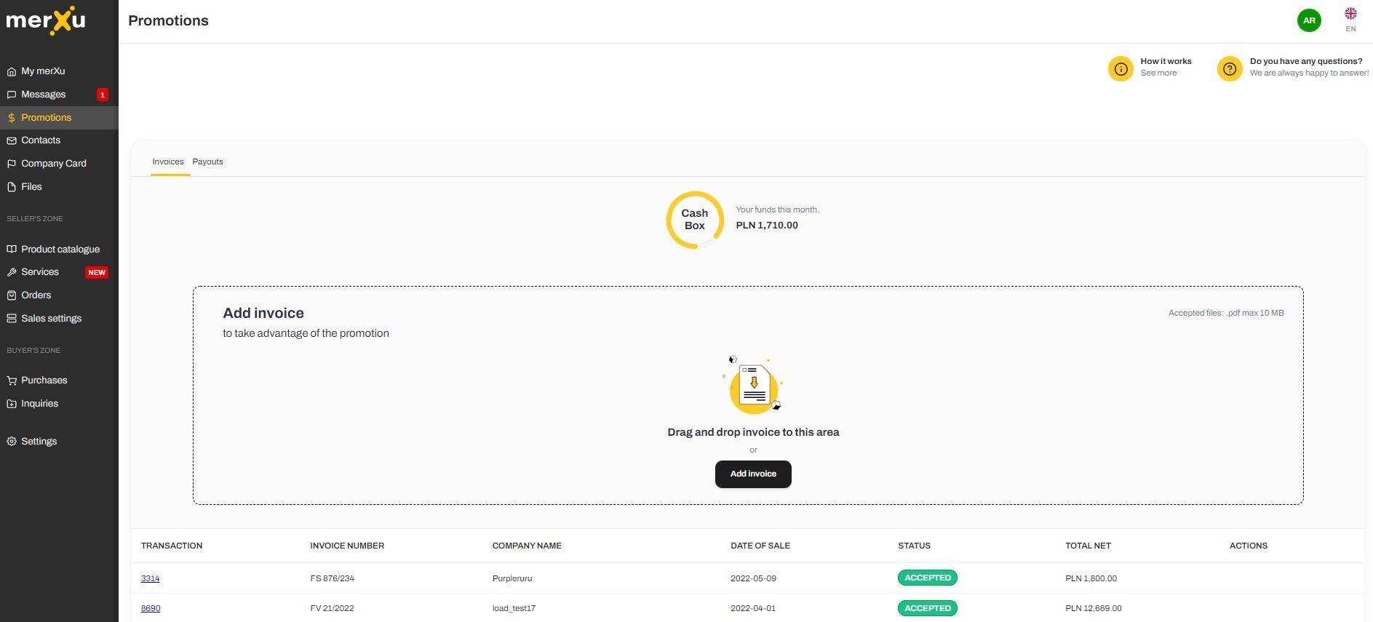The width and height of the screenshot is (1373, 622).
Task: Click sale date 2022-04-01
Action: tap(753, 608)
